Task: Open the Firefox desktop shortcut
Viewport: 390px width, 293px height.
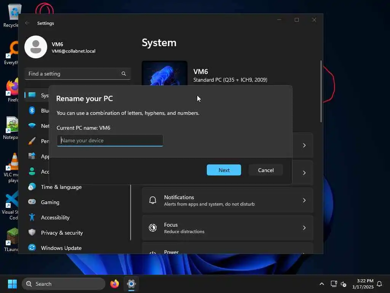Action: pyautogui.click(x=12, y=90)
